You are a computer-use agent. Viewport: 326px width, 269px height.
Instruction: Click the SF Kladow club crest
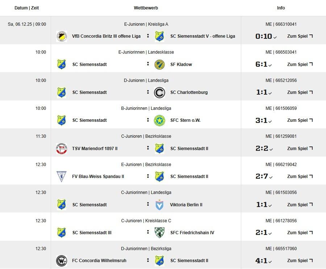pos(159,65)
